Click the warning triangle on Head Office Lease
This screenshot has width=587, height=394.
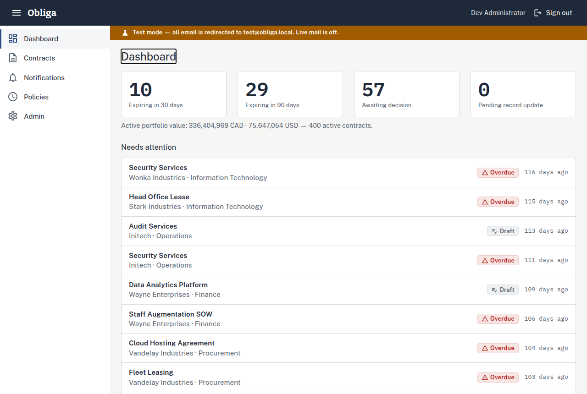[485, 202]
